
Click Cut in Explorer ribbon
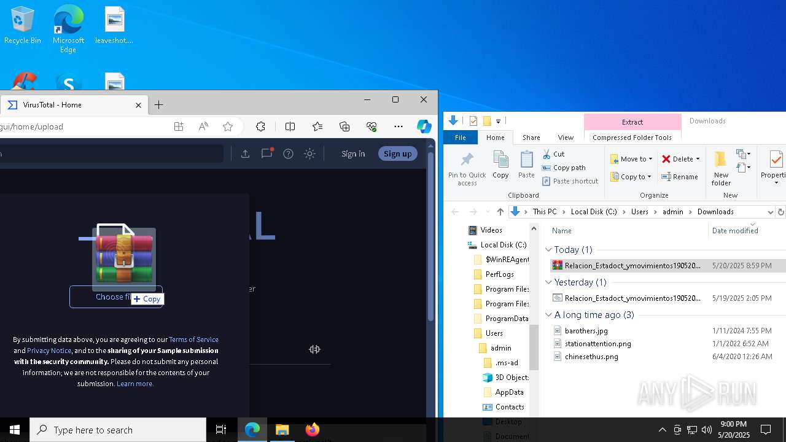tap(553, 154)
